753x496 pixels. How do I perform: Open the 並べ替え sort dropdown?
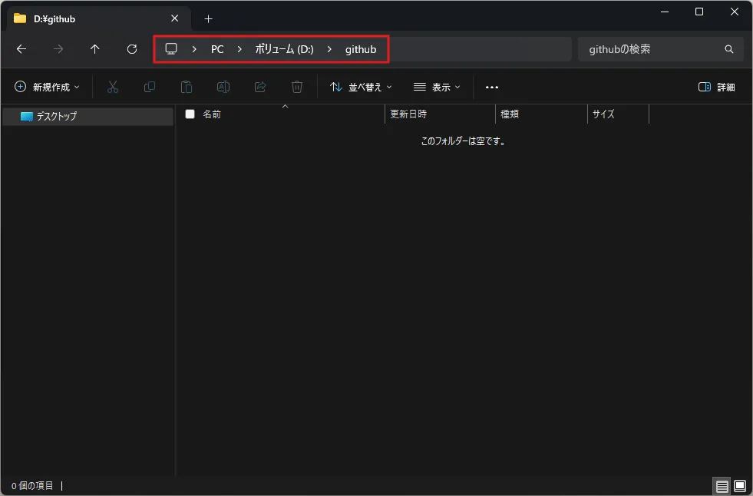(361, 87)
